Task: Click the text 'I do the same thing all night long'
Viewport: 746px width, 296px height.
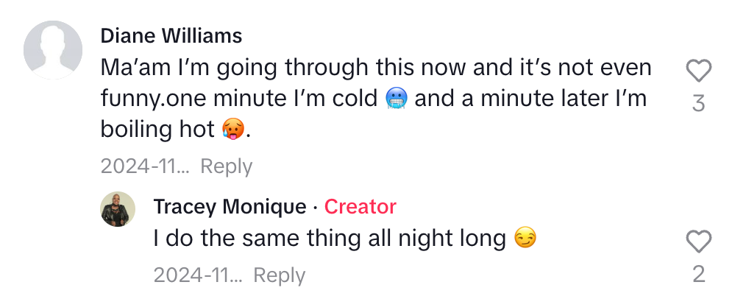Action: point(329,239)
